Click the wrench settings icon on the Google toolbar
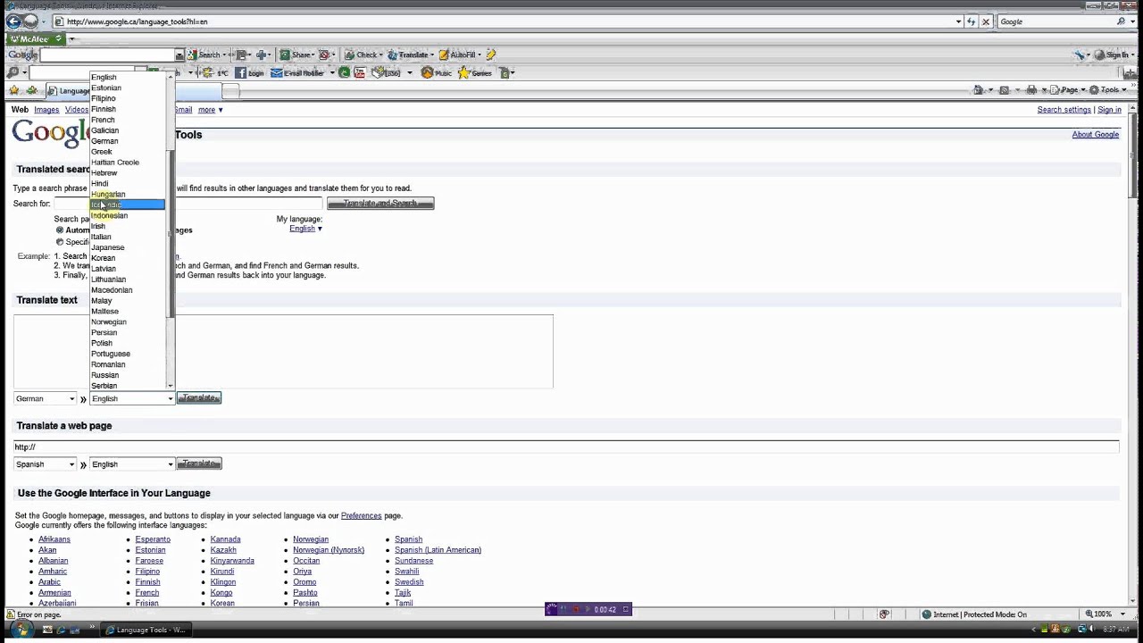The image size is (1143, 643). (1080, 54)
